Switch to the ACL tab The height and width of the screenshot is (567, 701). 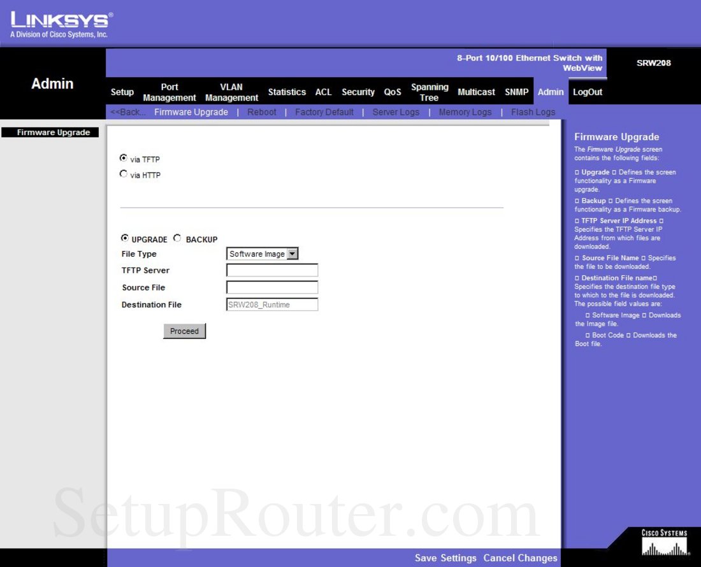tap(323, 92)
